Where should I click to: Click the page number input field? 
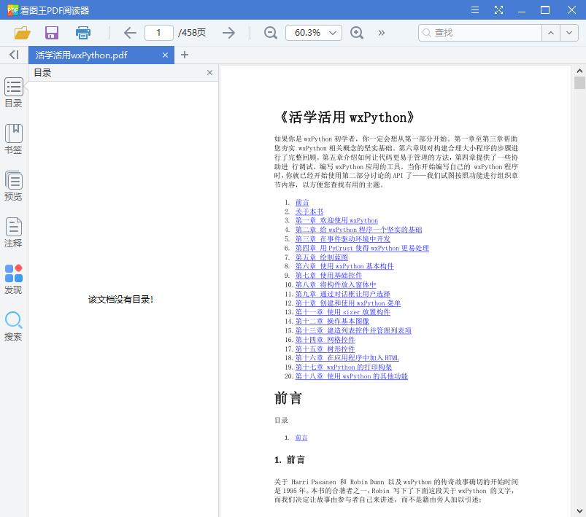click(x=161, y=33)
